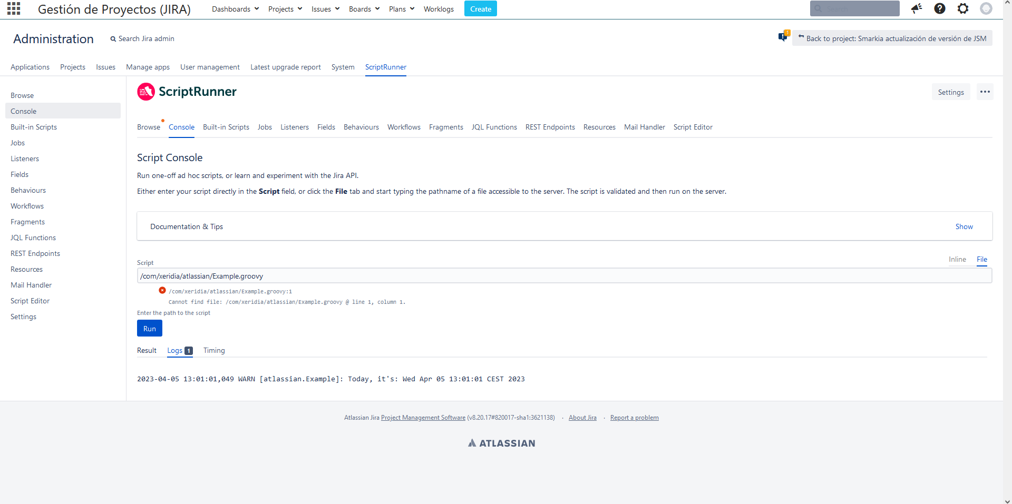The image size is (1012, 504).
Task: Open Jira help menu via question mark icon
Action: click(x=940, y=8)
